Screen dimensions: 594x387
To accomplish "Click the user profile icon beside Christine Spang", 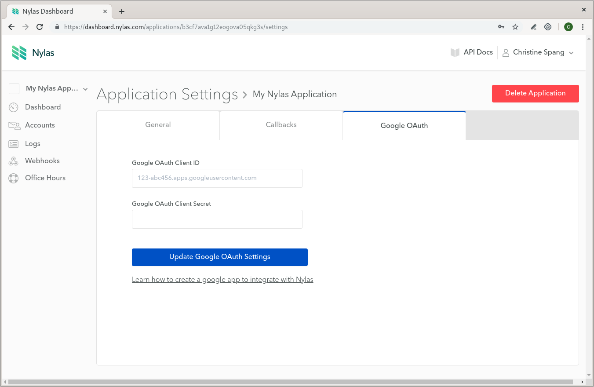I will point(505,52).
